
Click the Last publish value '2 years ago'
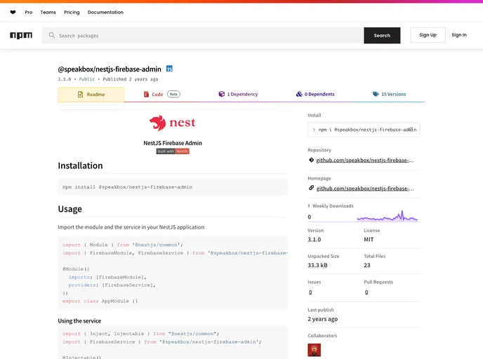tap(322, 319)
